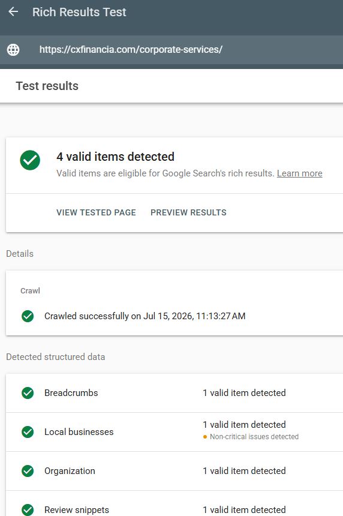
Task: Expand the Local businesses result row
Action: point(174,432)
